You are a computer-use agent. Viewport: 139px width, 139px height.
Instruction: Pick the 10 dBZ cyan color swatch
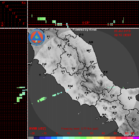click(x=66, y=138)
